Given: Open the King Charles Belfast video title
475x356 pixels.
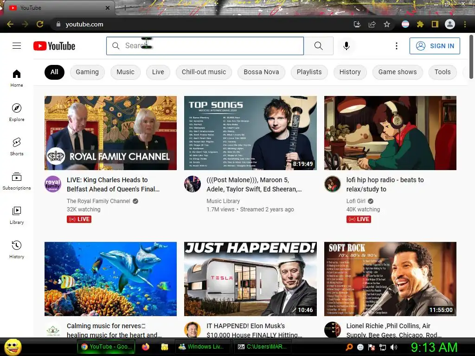Looking at the screenshot, I should pyautogui.click(x=113, y=184).
